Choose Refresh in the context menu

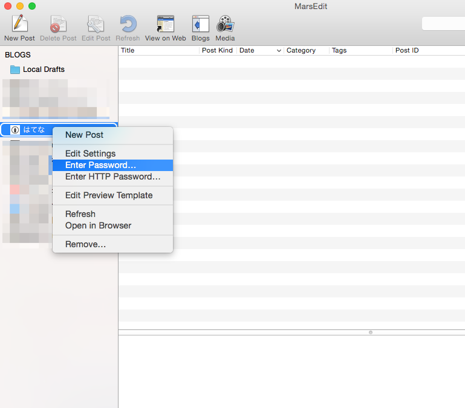click(112, 214)
